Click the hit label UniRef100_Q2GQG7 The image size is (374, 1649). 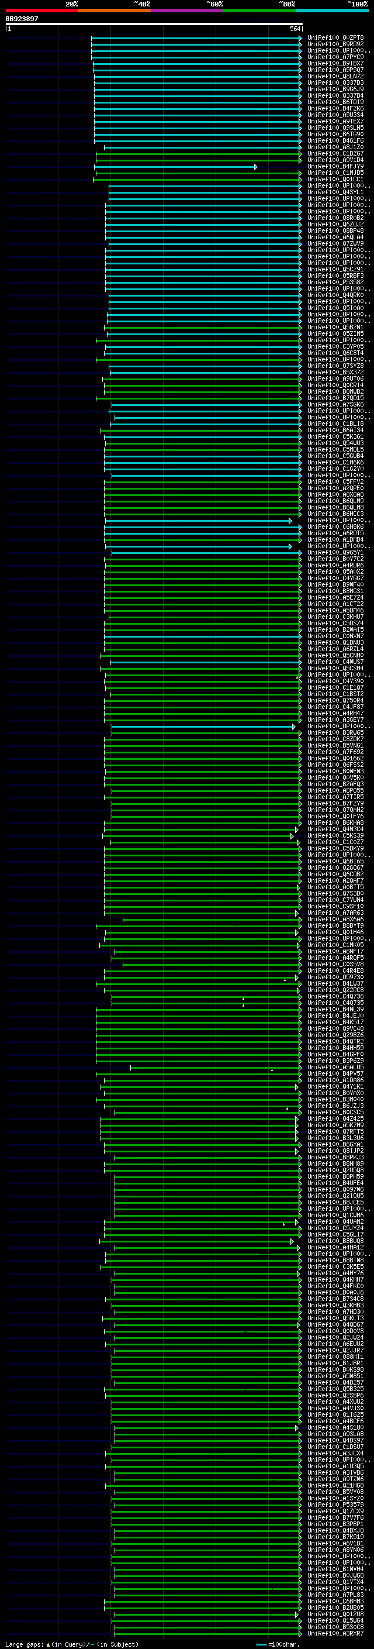[x=335, y=867]
